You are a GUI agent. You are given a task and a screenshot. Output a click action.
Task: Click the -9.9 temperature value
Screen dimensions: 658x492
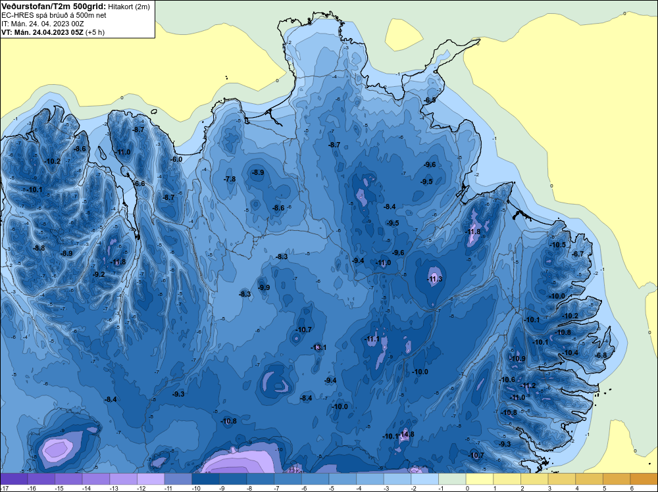[264, 287]
